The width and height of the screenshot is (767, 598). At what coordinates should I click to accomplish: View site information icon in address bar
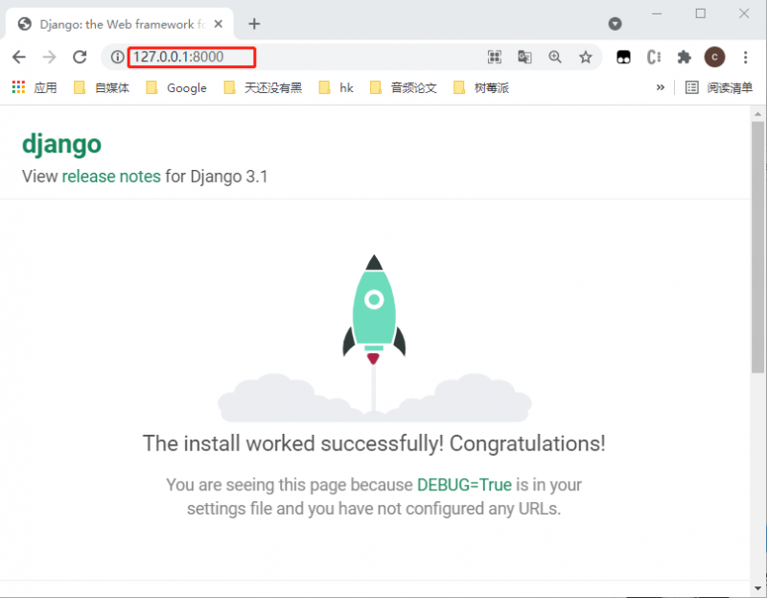117,58
